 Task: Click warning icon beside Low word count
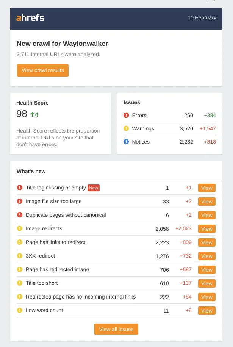[x=20, y=310]
